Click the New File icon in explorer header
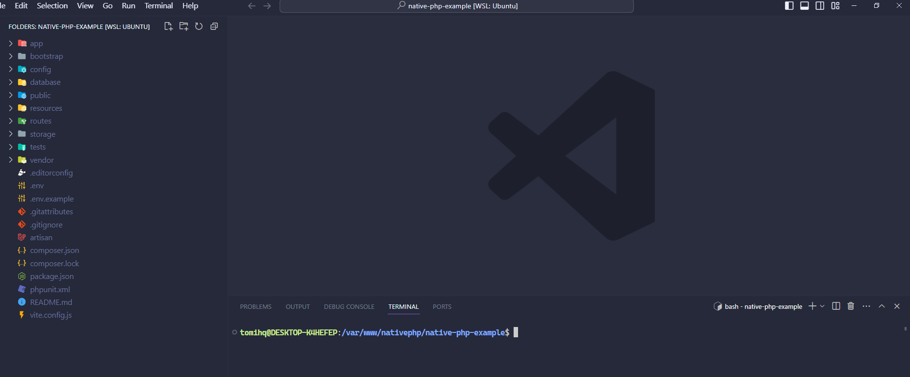Image resolution: width=910 pixels, height=377 pixels. (168, 26)
